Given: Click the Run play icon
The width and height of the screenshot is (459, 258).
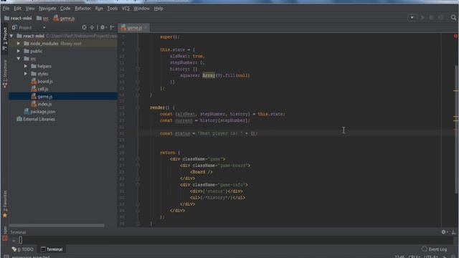Looking at the screenshot, I should click(422, 17).
